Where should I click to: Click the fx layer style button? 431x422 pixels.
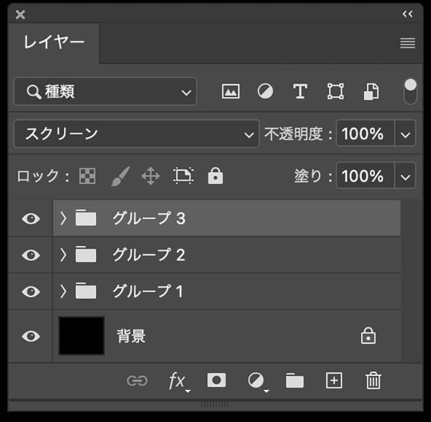(177, 381)
